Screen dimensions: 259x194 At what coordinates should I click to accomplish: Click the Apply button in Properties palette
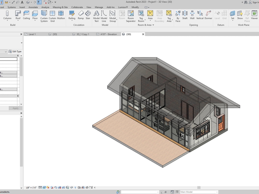click(x=15, y=108)
